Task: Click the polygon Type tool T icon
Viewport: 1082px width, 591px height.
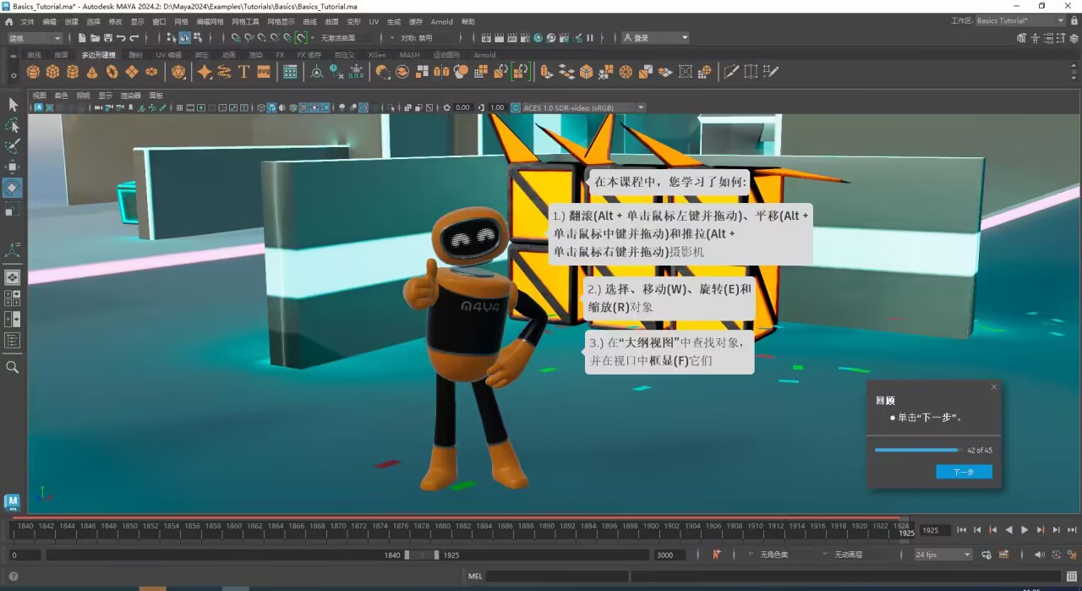Action: 244,72
